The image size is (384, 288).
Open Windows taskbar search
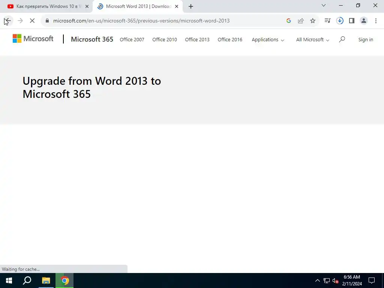(x=27, y=280)
